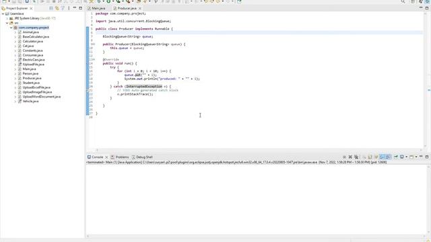
Task: Open Display Selected Console dropdown arrow
Action: 407,157
